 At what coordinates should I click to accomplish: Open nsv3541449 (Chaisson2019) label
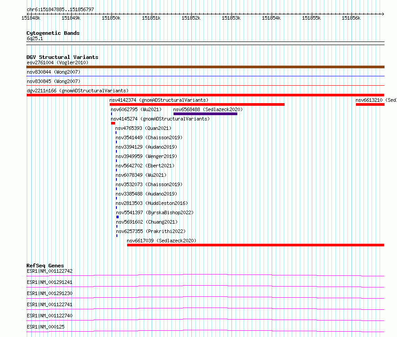tap(149, 137)
